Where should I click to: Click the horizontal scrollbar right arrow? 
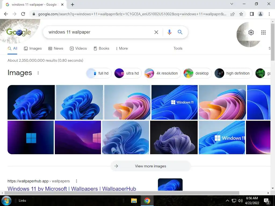(x=268, y=193)
